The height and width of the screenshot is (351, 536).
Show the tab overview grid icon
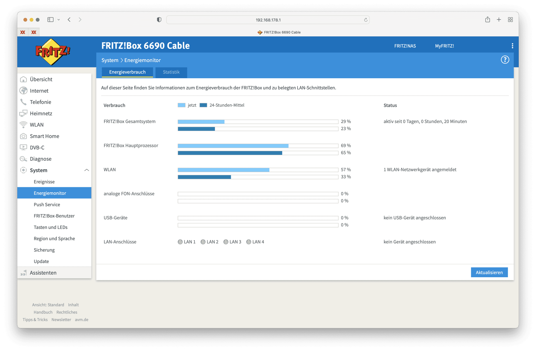click(x=510, y=20)
